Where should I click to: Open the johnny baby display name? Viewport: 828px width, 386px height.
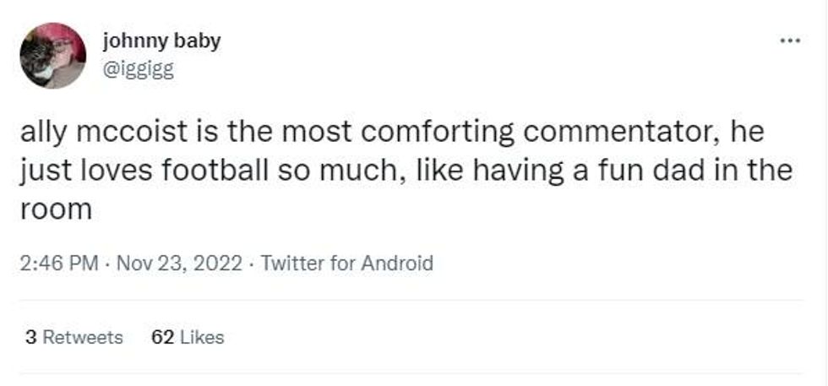(161, 41)
